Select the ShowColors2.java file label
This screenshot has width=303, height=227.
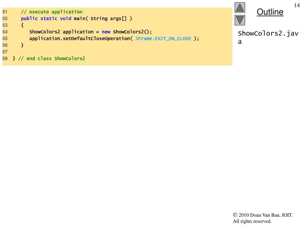268,37
